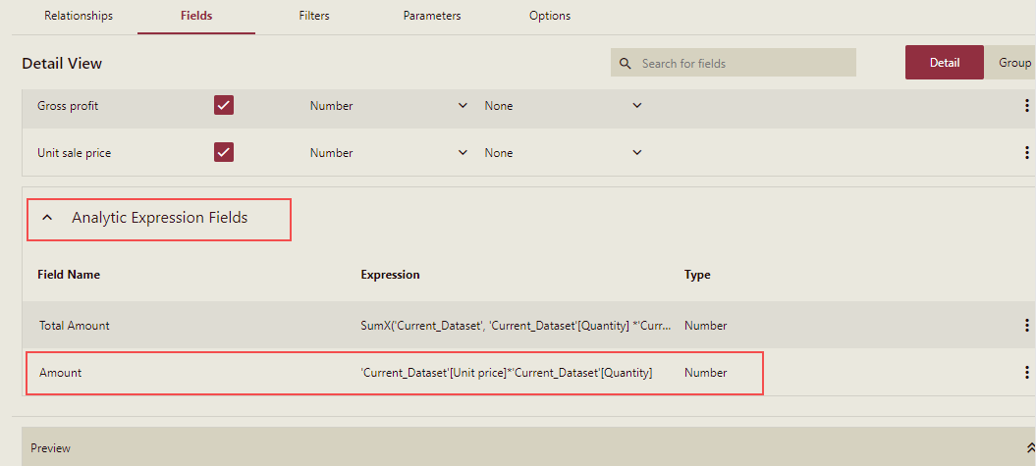The image size is (1036, 466).
Task: Expand the Preview panel with double chevron
Action: tap(1029, 447)
